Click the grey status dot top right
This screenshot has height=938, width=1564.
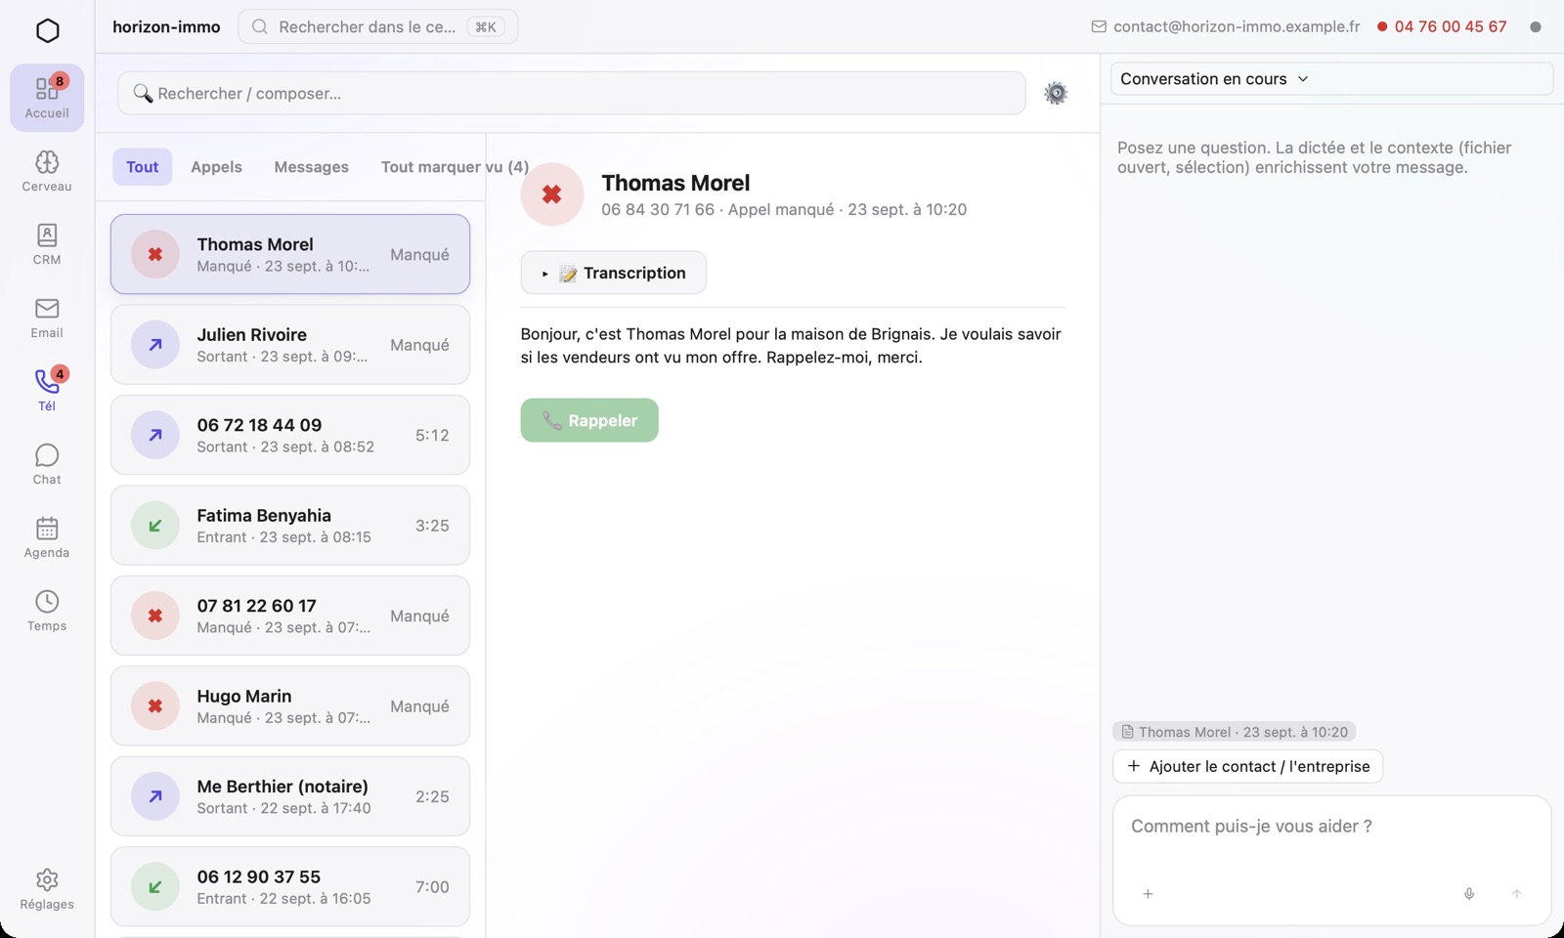coord(1536,27)
